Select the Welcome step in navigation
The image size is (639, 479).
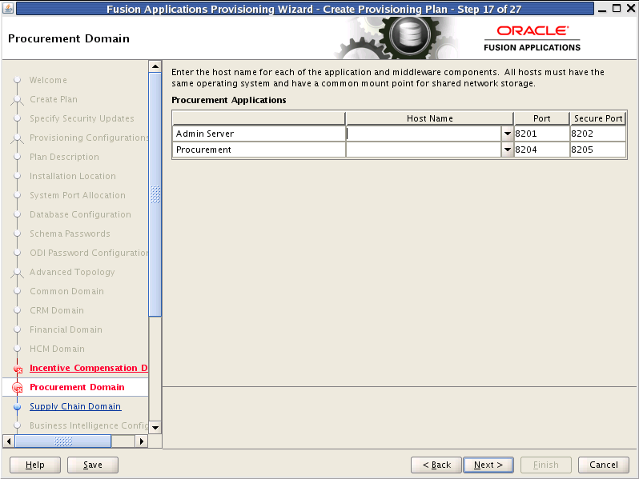[x=48, y=80]
